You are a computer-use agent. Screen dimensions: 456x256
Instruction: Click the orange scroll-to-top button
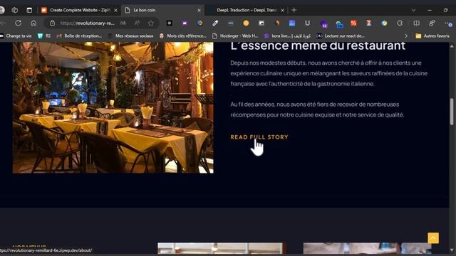[x=433, y=238]
